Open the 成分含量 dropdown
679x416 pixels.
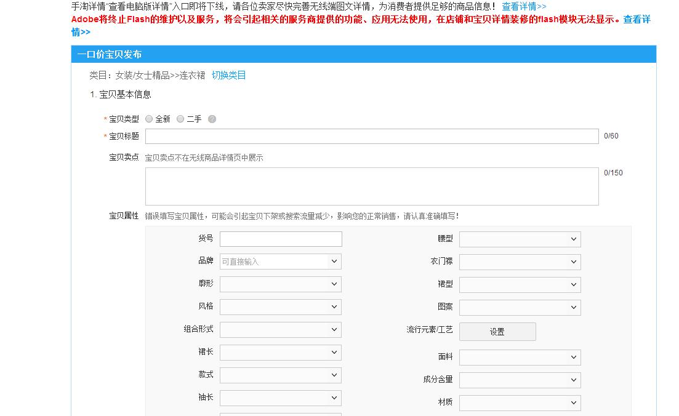pos(520,380)
